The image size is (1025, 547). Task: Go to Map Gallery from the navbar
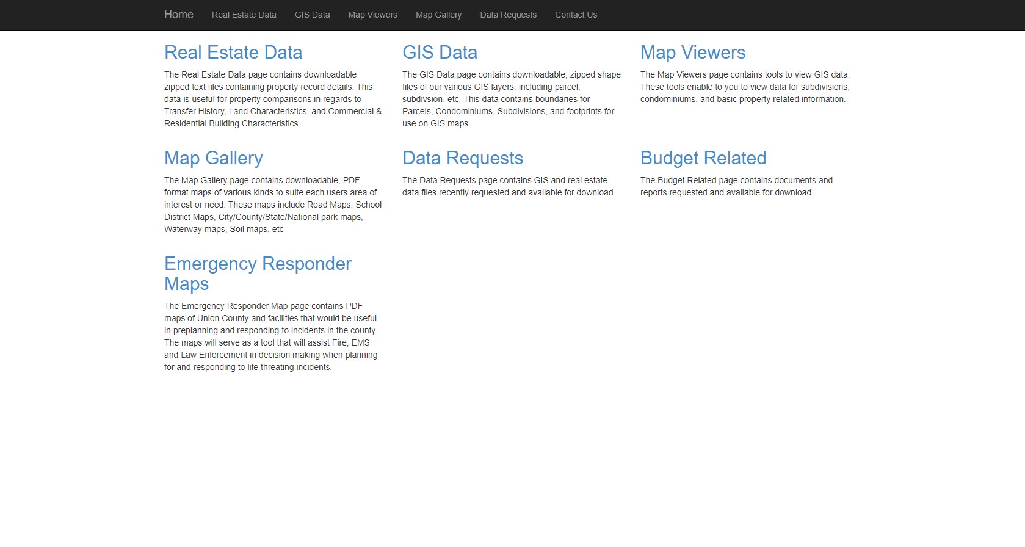point(439,15)
